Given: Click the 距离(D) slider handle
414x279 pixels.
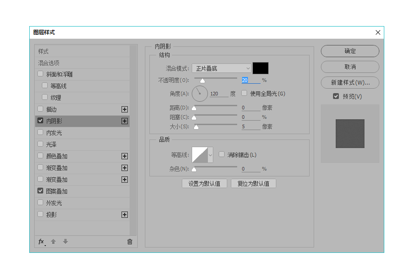Looking at the screenshot, I should pos(194,108).
